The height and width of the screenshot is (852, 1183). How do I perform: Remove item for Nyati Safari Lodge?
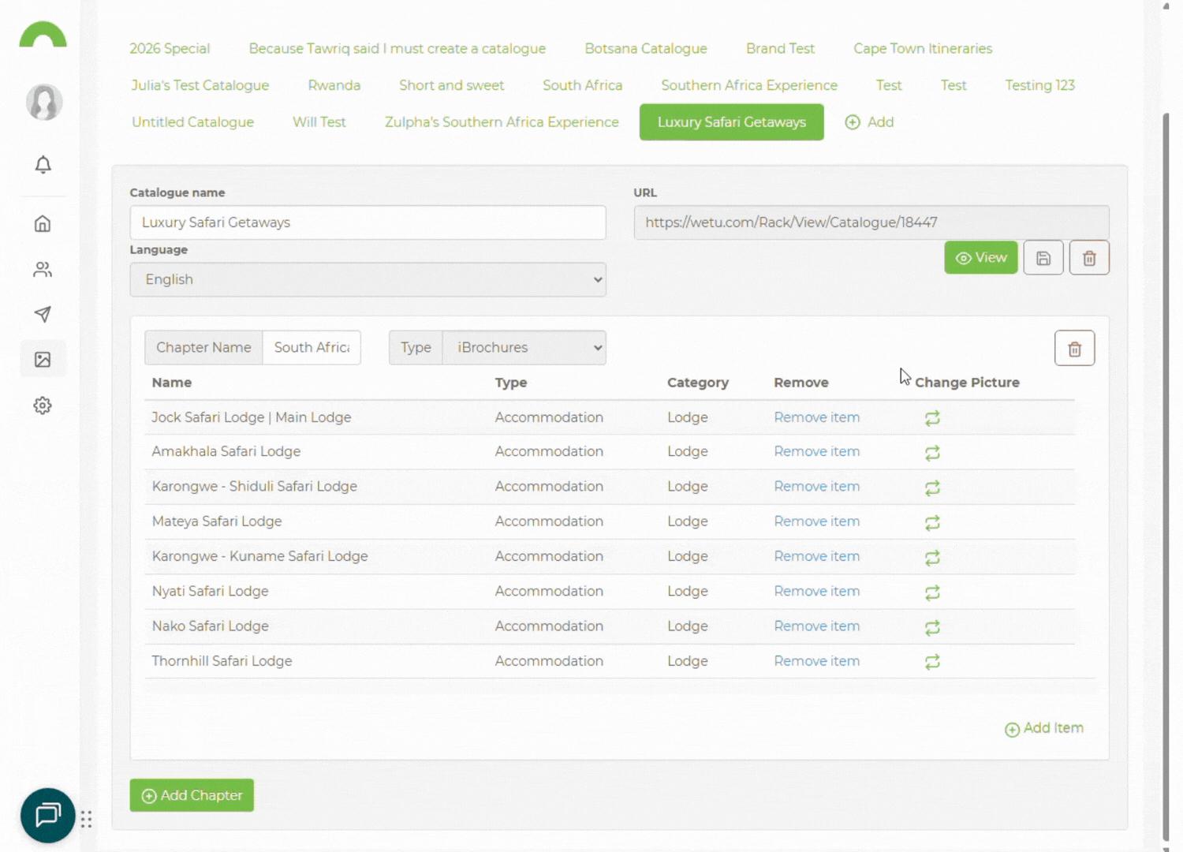tap(816, 592)
